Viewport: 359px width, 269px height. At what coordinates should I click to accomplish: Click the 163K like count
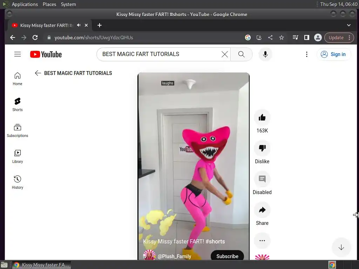pos(262,131)
